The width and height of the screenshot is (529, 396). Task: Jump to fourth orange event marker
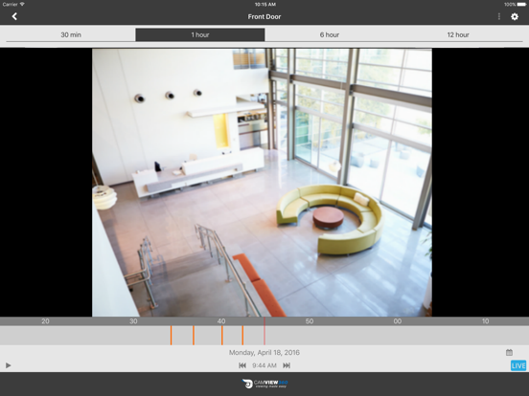tap(242, 336)
